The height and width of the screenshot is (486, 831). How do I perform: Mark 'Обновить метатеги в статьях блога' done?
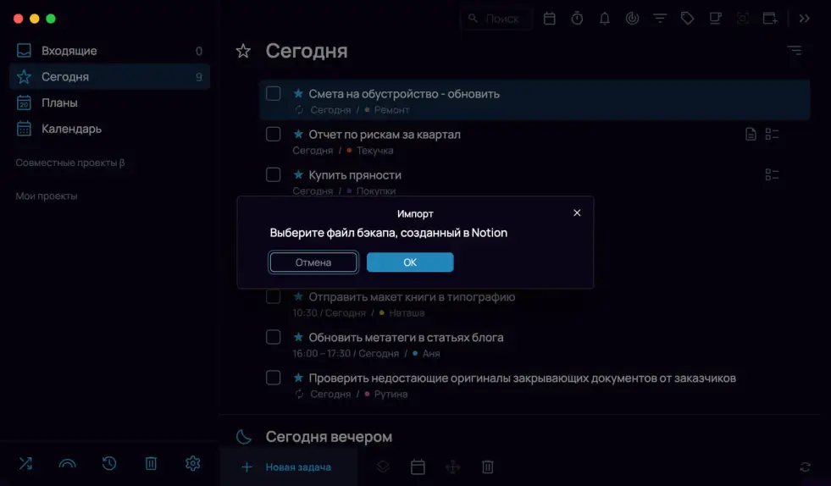tap(273, 337)
